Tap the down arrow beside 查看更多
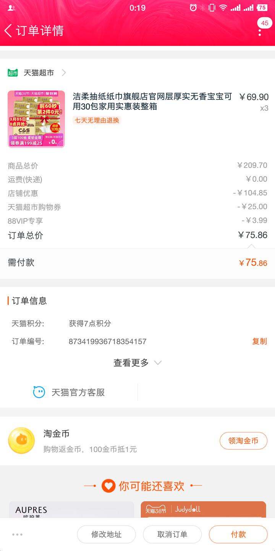Viewport: 275px width, 551px height. 158,363
